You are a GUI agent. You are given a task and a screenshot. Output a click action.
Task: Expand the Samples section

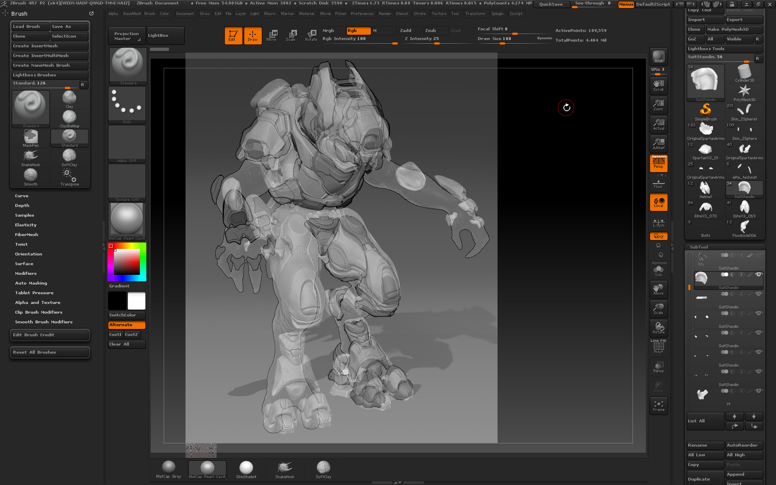[x=24, y=215]
